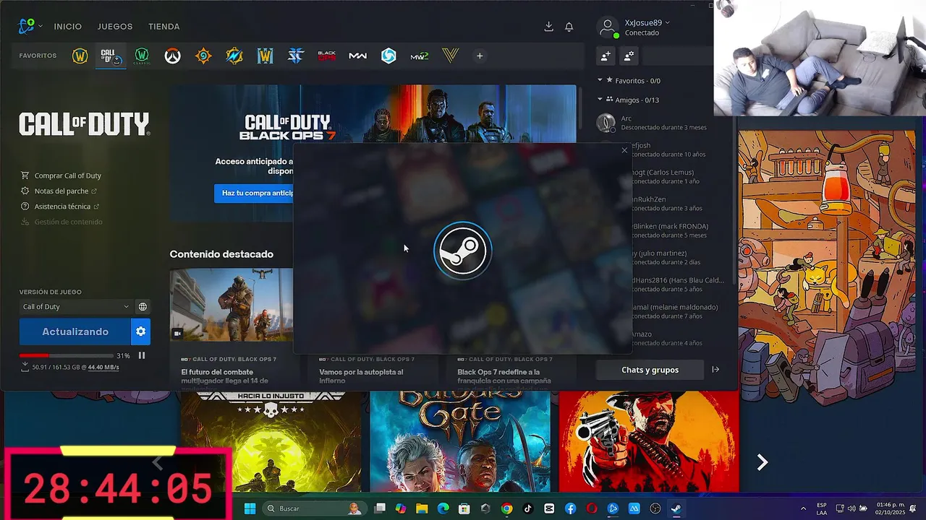Add a game to favorites bar
This screenshot has height=520, width=926.
(x=480, y=56)
